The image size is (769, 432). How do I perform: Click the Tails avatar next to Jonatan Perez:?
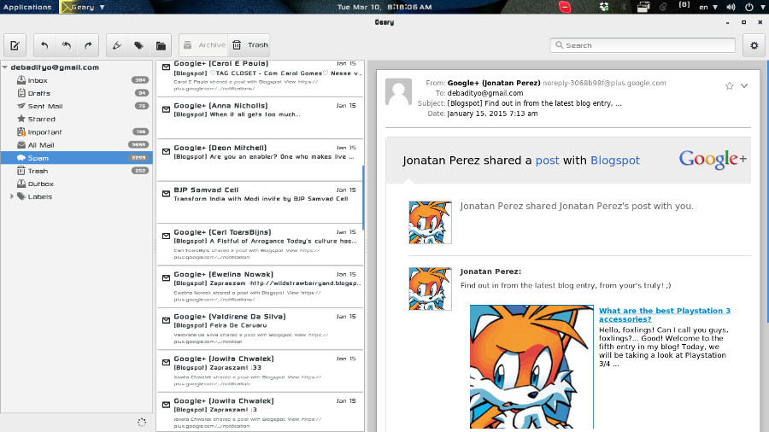(430, 289)
